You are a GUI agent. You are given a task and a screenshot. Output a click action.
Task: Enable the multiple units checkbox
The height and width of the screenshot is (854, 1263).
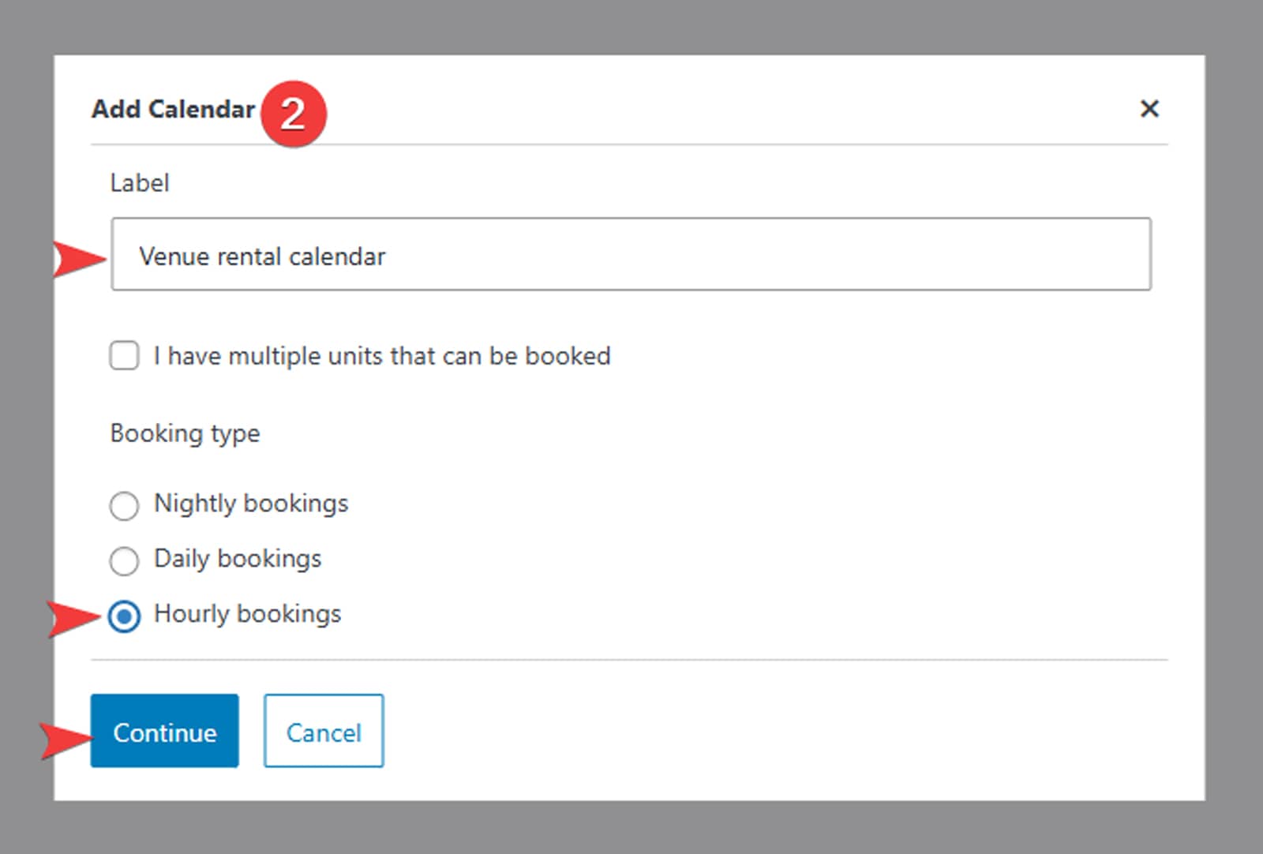(124, 356)
